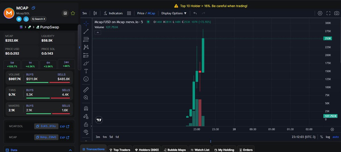Open the Bubble Maps tab

pos(174,149)
